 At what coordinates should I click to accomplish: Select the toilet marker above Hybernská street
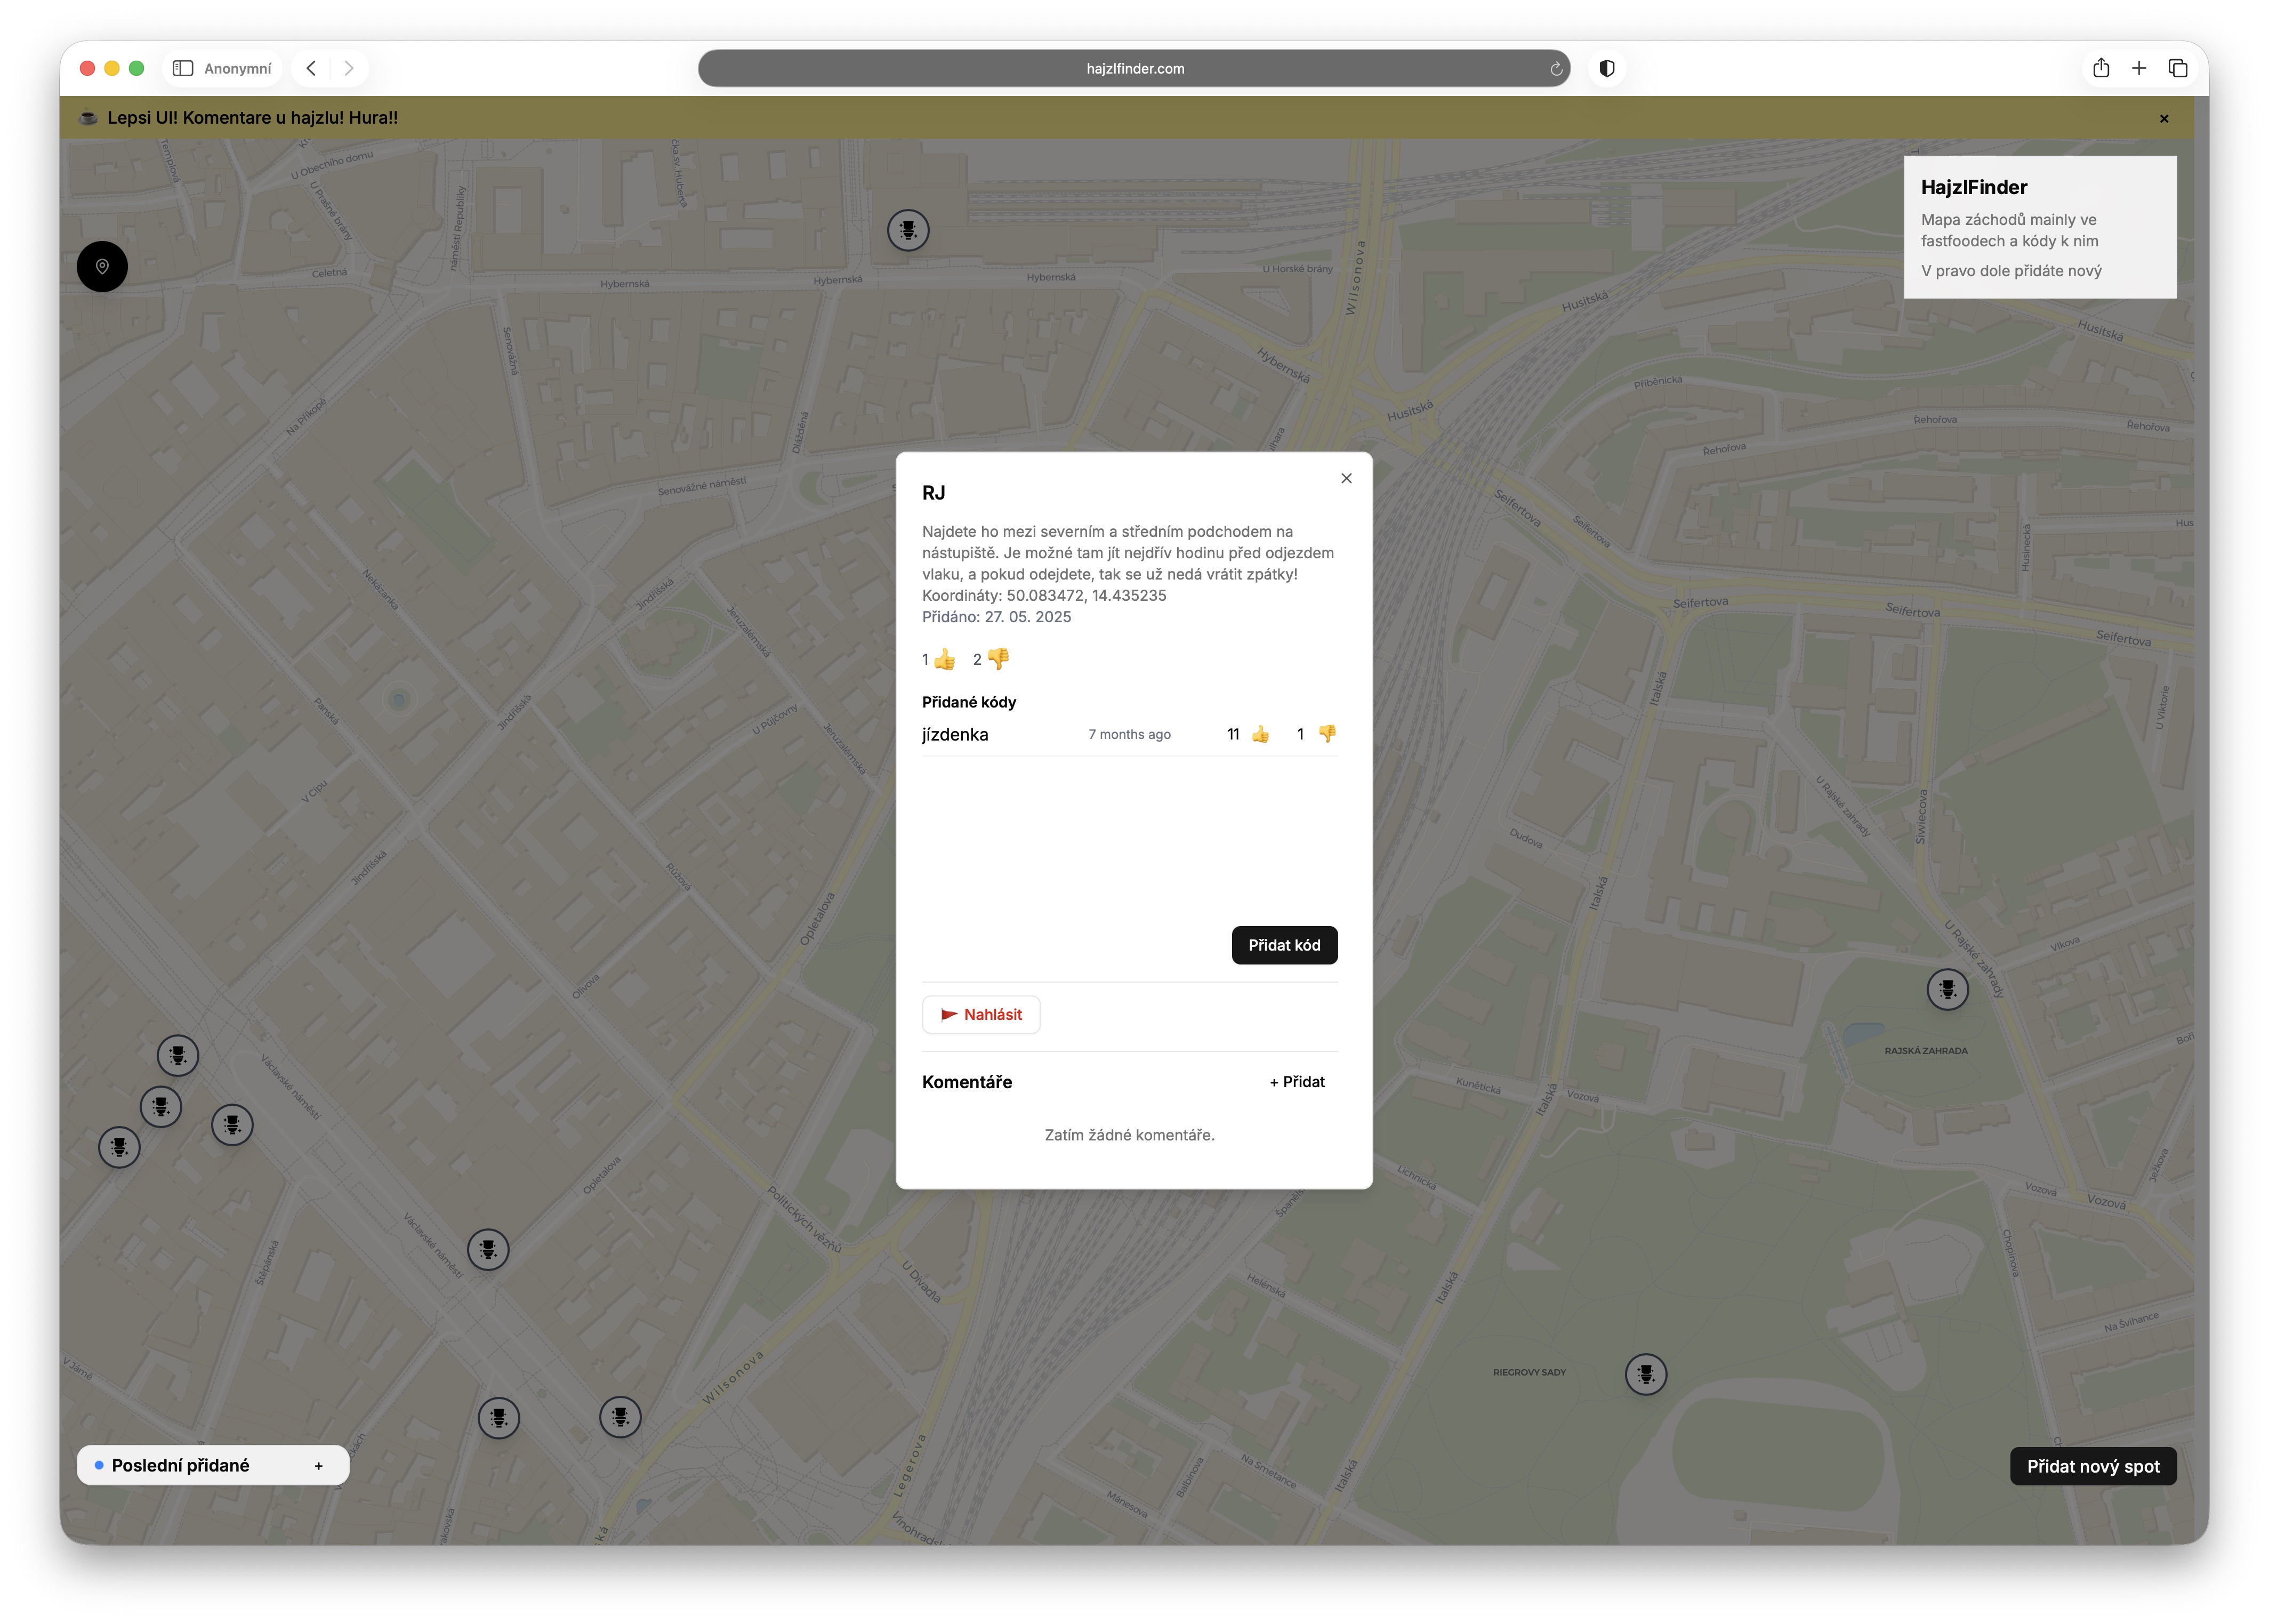[908, 231]
